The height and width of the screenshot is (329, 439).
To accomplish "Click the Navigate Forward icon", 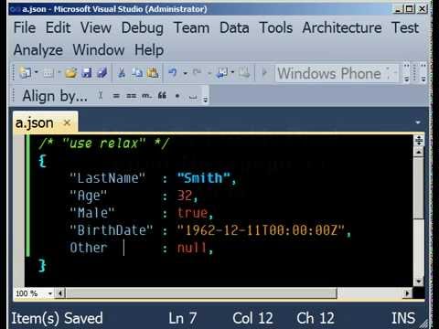I will click(x=244, y=73).
